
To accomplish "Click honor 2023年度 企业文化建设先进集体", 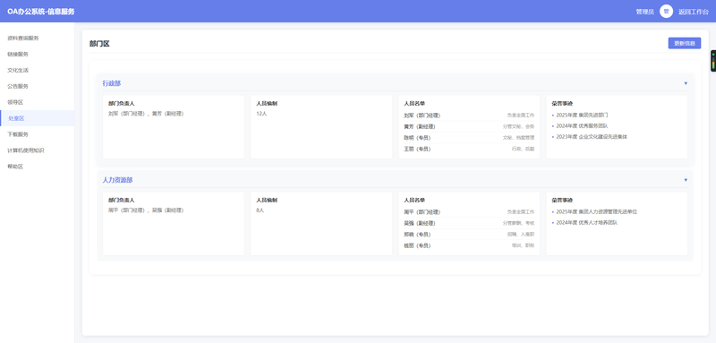I will (x=592, y=136).
